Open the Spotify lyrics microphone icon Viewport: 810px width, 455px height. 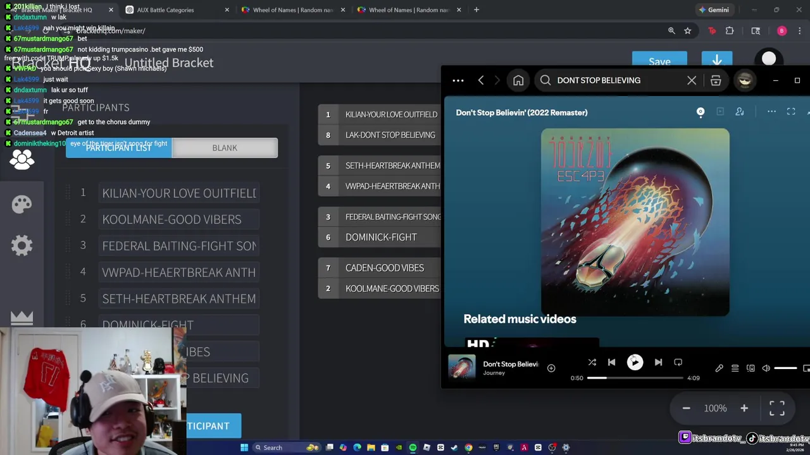[x=719, y=368]
